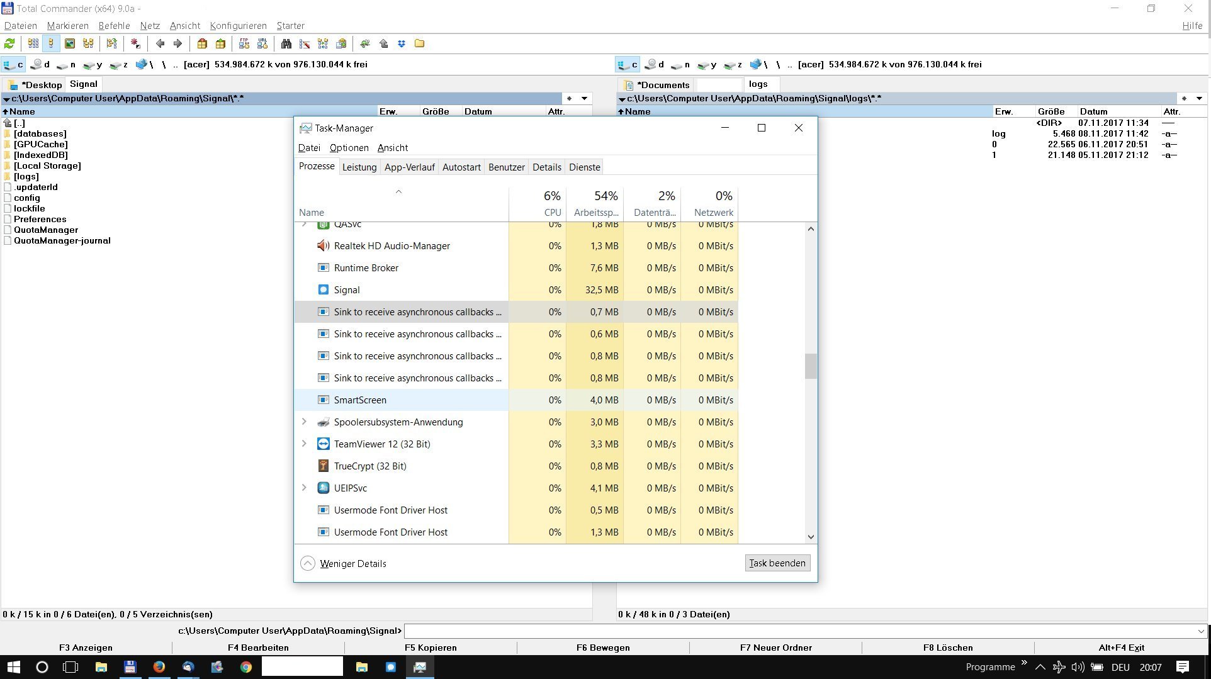This screenshot has width=1211, height=679.
Task: Collapse Task-Manager via Weniger Details
Action: pyautogui.click(x=344, y=563)
